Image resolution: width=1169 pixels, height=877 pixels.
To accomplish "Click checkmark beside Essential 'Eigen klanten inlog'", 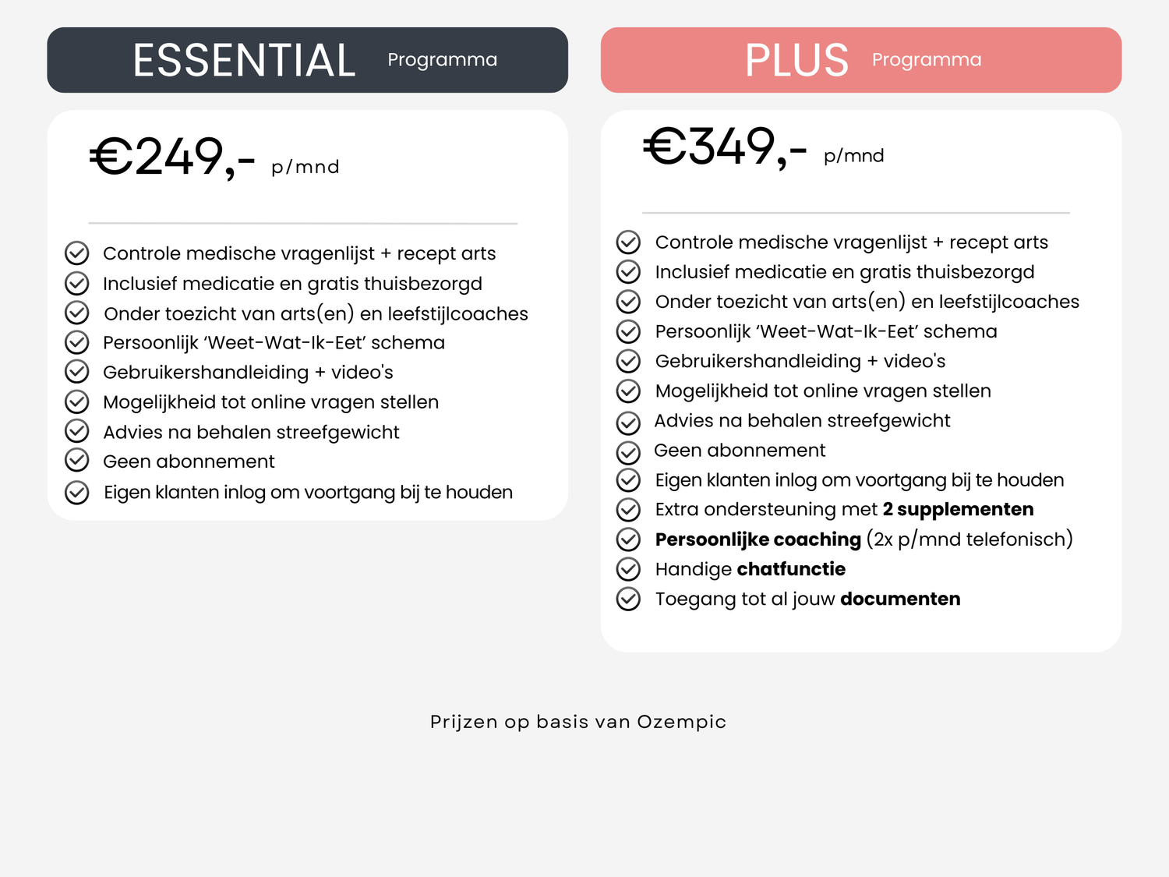I will click(x=76, y=493).
